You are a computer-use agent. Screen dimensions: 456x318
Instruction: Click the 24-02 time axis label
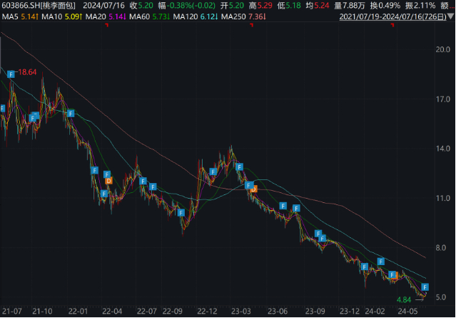coord(375,312)
